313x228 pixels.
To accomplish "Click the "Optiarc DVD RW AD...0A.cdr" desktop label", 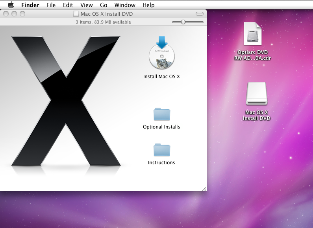I will 252,55.
